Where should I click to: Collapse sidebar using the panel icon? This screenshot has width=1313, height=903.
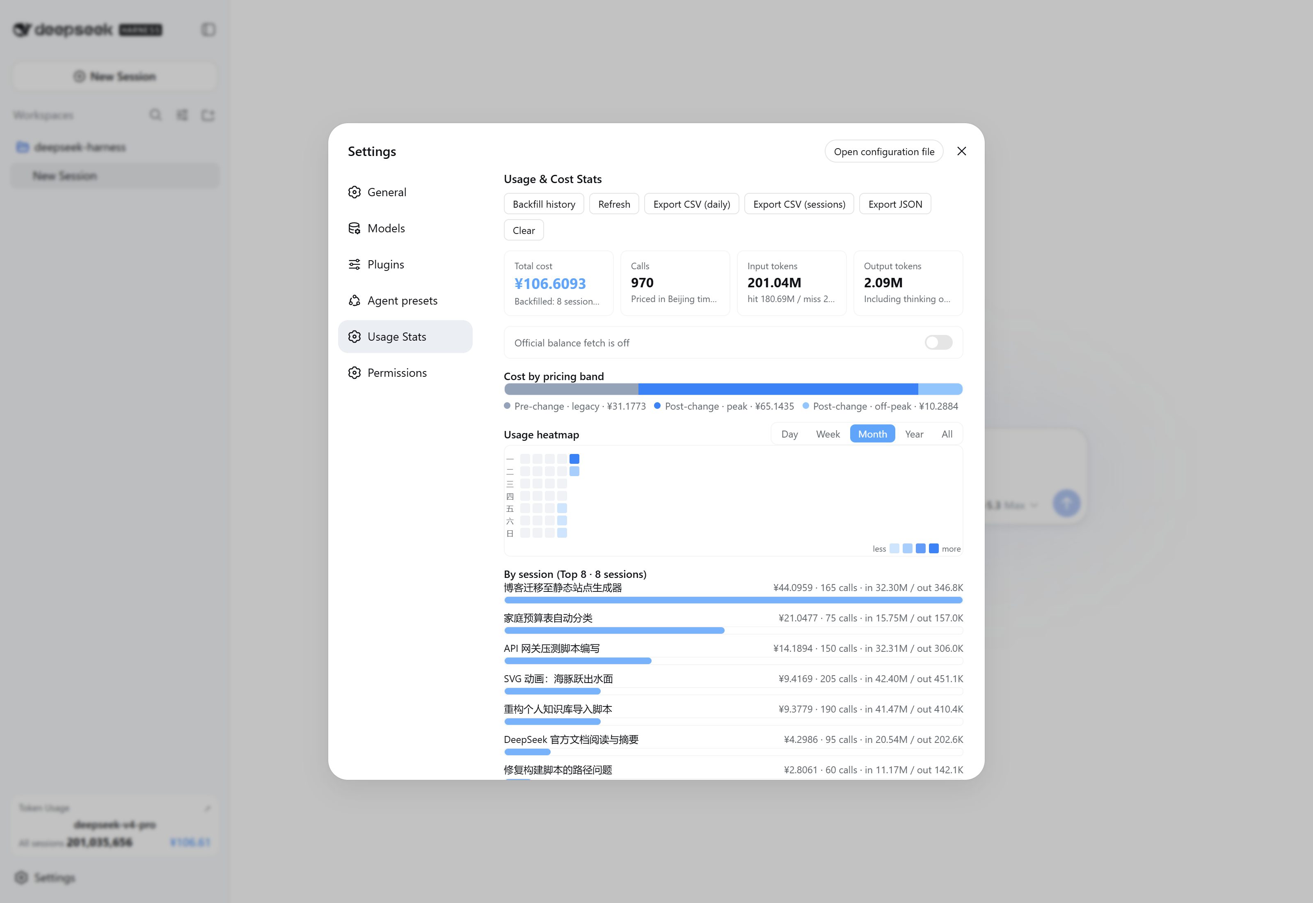208,30
